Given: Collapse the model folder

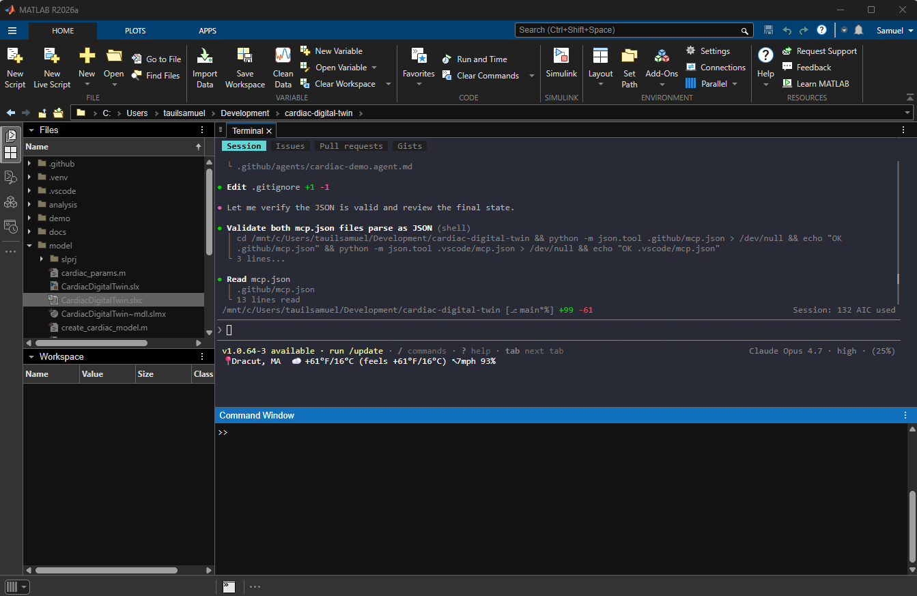Looking at the screenshot, I should 29,246.
